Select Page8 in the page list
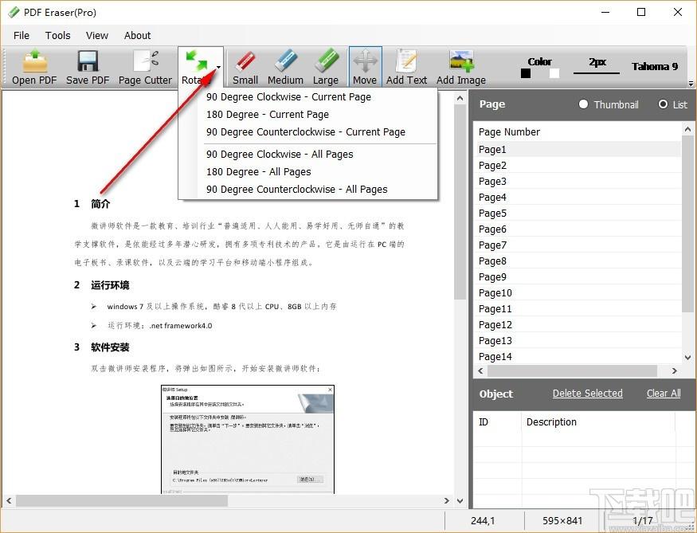This screenshot has width=697, height=533. pos(579,261)
